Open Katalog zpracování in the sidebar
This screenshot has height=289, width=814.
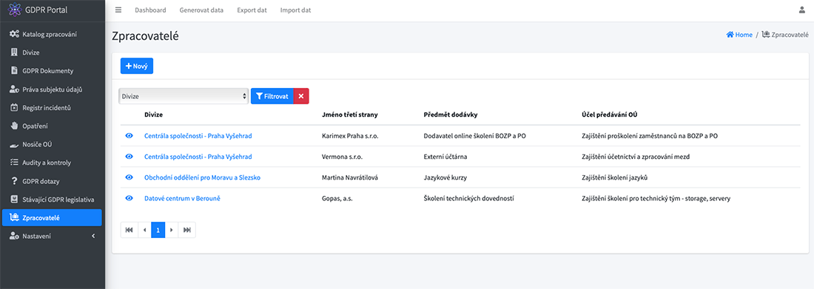click(x=52, y=34)
